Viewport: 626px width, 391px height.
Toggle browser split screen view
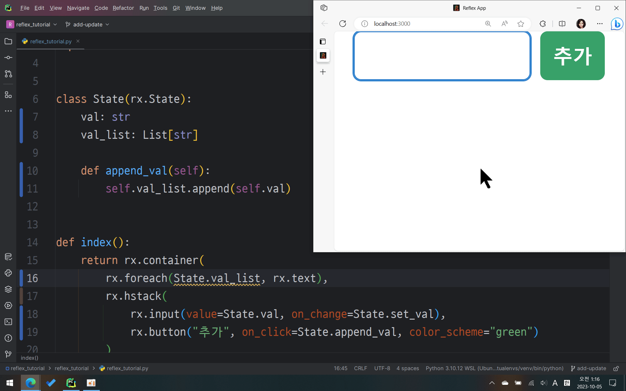562,24
